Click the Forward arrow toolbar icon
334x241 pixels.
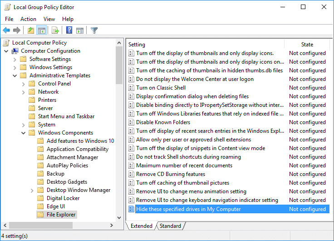[17, 30]
